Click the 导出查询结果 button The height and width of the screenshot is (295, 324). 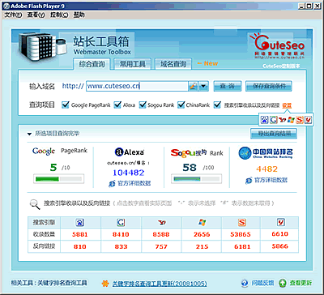[x=274, y=133]
